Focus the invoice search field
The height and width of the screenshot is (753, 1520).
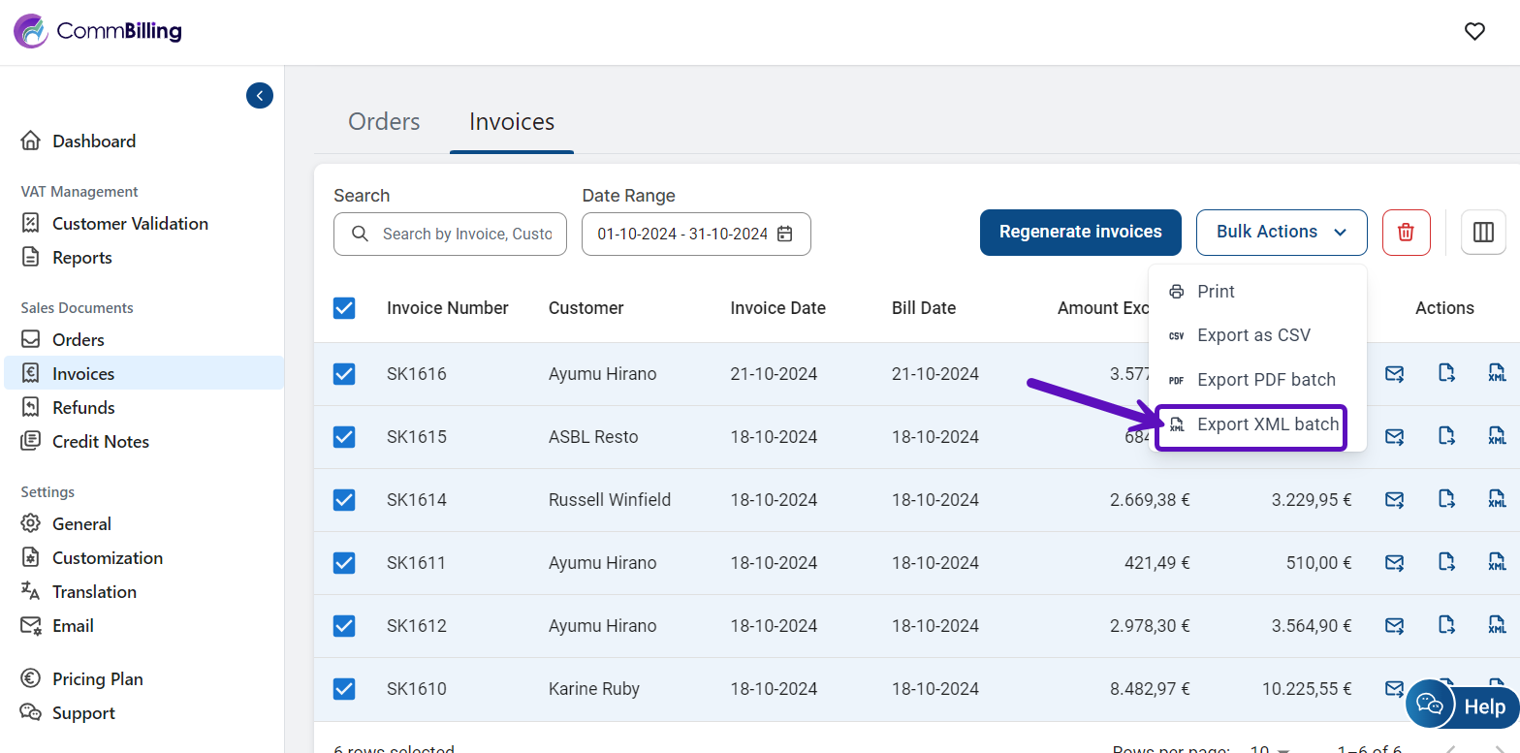(465, 235)
